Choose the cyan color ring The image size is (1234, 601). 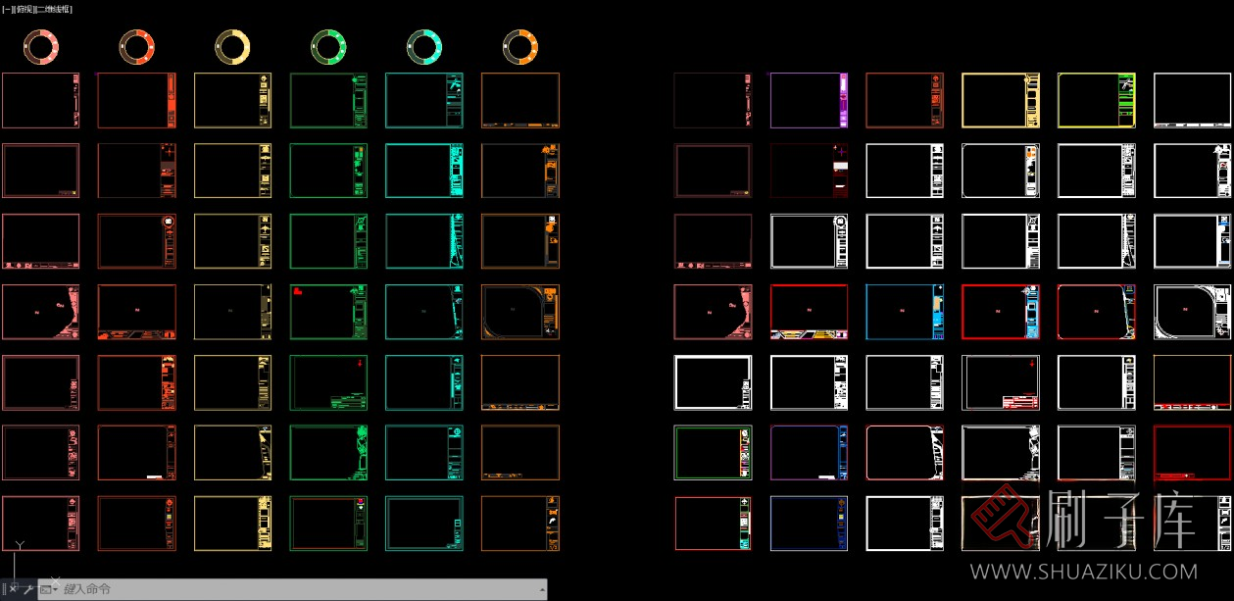tap(424, 46)
